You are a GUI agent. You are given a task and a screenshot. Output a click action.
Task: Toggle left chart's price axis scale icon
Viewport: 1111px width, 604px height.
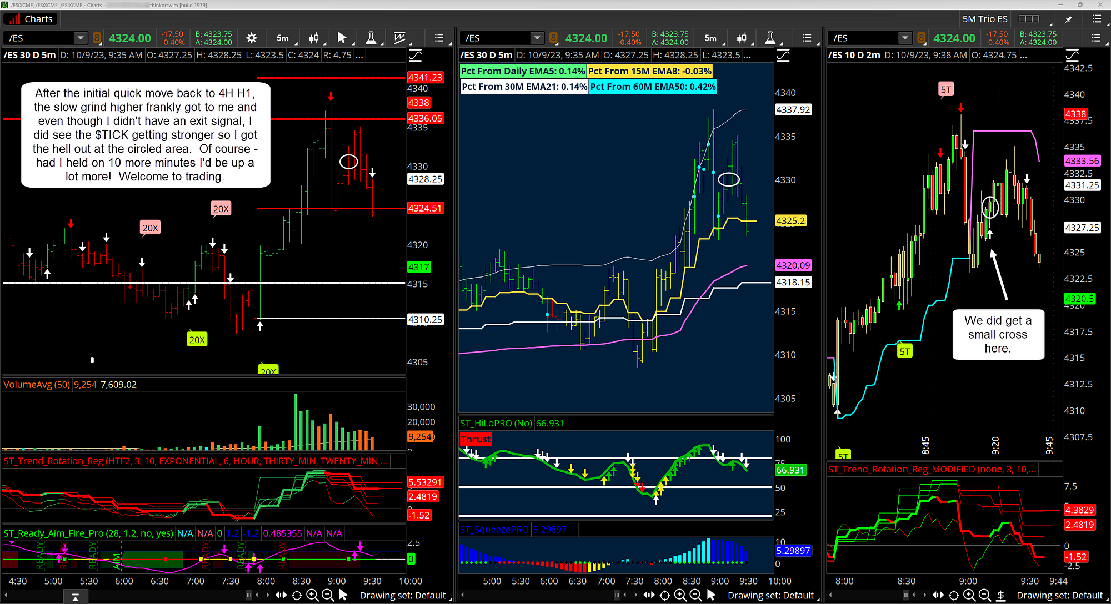[x=415, y=56]
